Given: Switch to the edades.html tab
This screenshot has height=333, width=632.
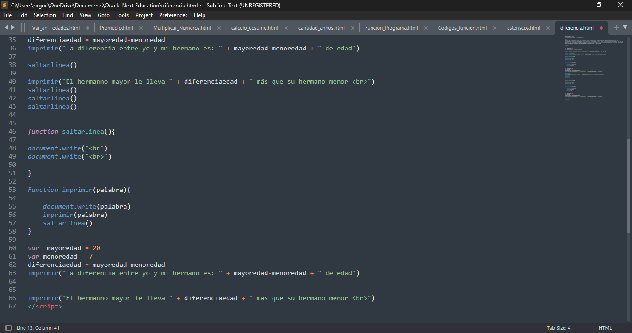Looking at the screenshot, I should click(x=66, y=28).
